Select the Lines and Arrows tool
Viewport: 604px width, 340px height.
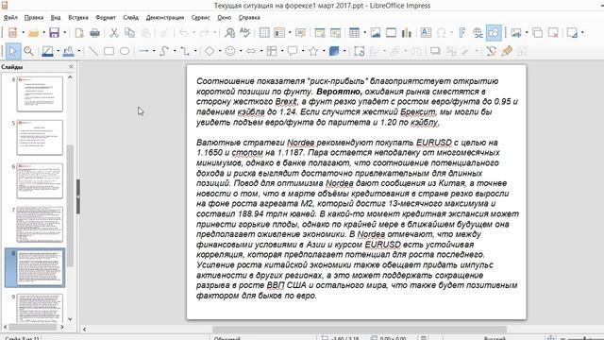click(143, 51)
